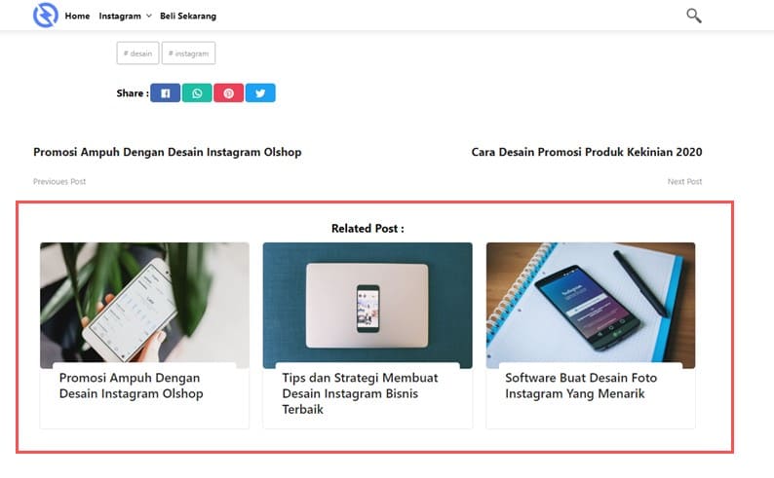Open the Beli Sekarang menu item
Image resolution: width=774 pixels, height=478 pixels.
click(188, 16)
